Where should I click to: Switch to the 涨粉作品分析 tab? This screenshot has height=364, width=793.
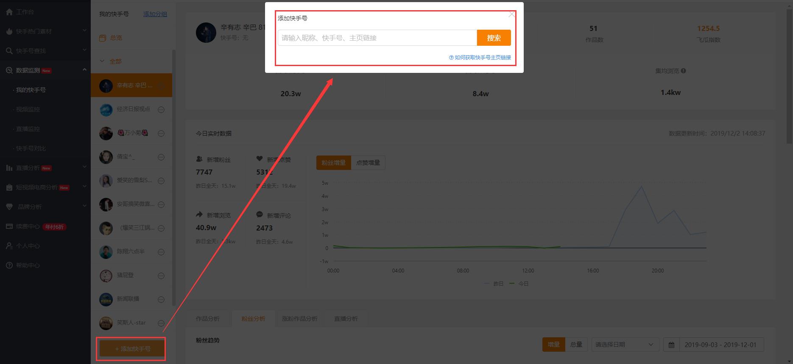pyautogui.click(x=300, y=319)
